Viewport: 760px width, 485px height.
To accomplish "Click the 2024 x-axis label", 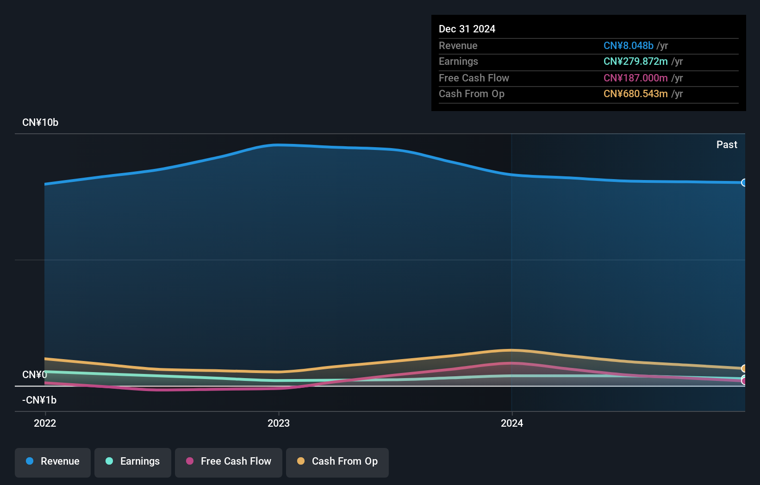I will pyautogui.click(x=512, y=423).
